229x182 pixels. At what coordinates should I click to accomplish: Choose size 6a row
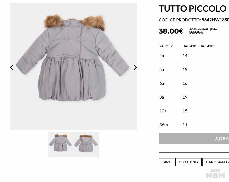click(x=194, y=83)
